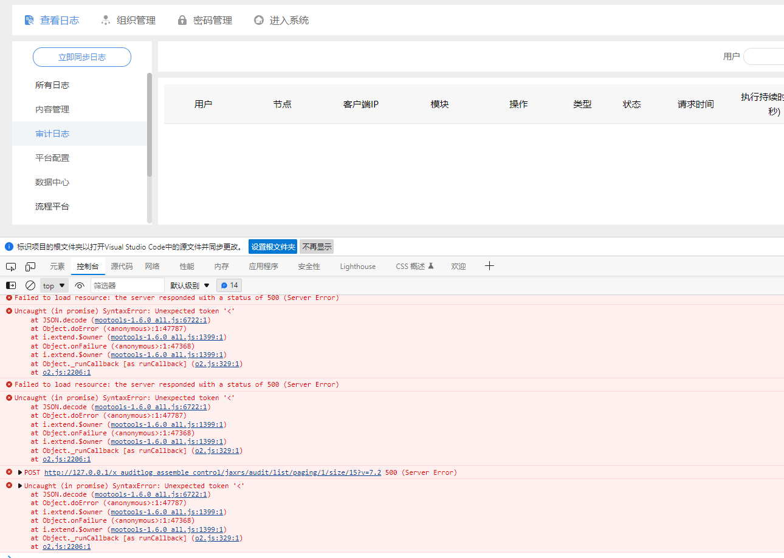Image resolution: width=784 pixels, height=558 pixels.
Task: Click the 查看日志 document icon
Action: click(29, 19)
